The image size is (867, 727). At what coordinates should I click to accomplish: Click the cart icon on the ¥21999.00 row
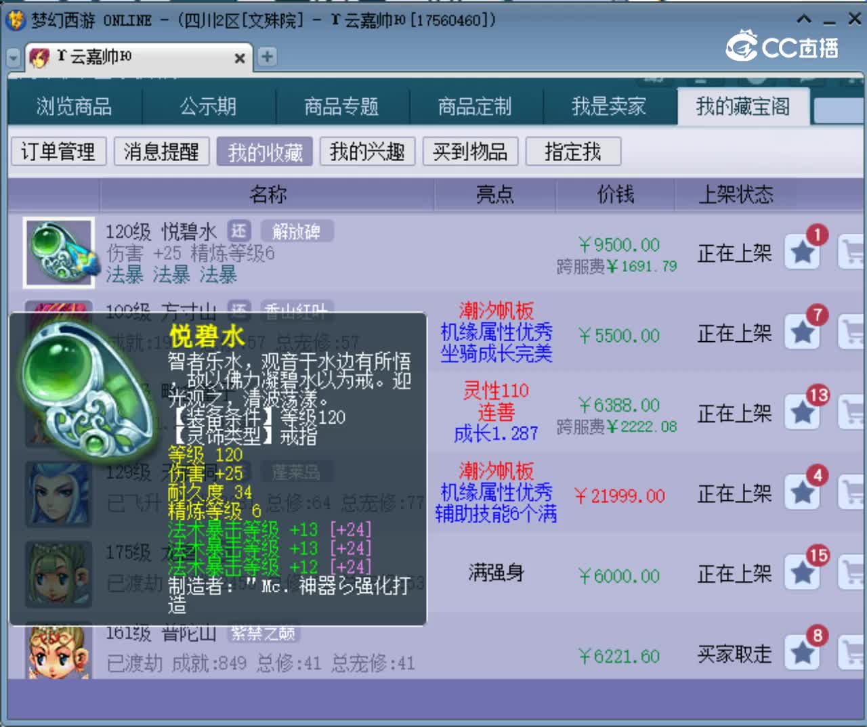(852, 492)
